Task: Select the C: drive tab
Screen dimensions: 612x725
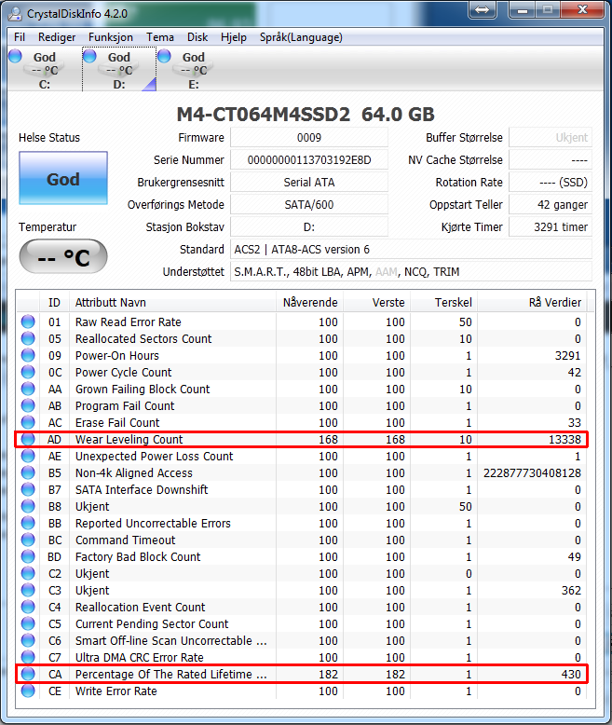Action: (x=45, y=69)
